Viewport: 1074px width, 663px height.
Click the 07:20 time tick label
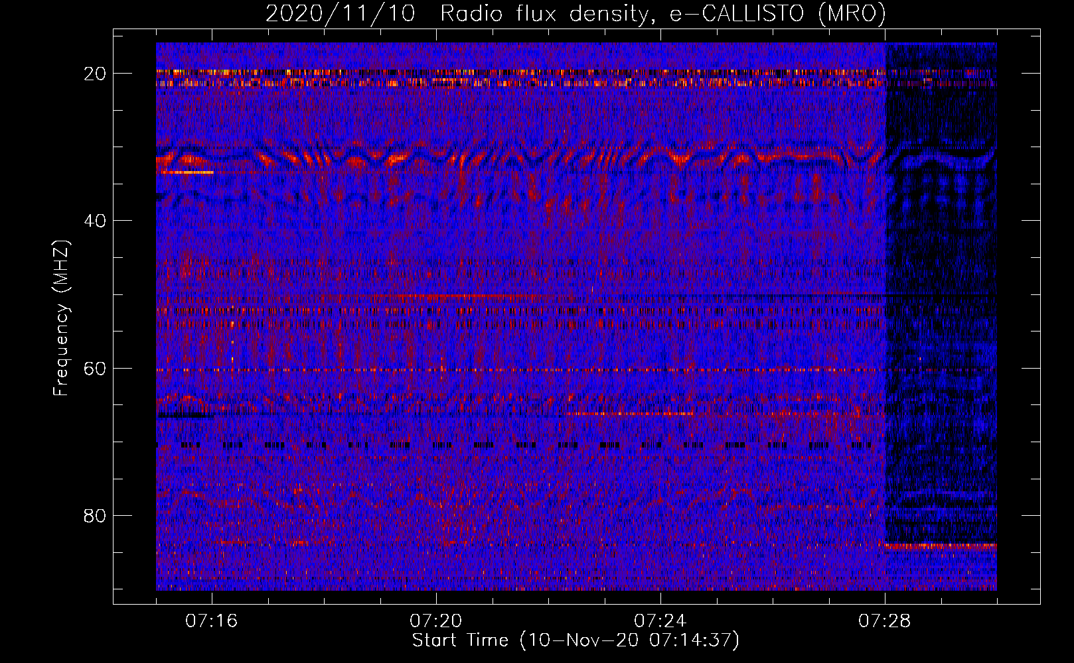click(436, 621)
